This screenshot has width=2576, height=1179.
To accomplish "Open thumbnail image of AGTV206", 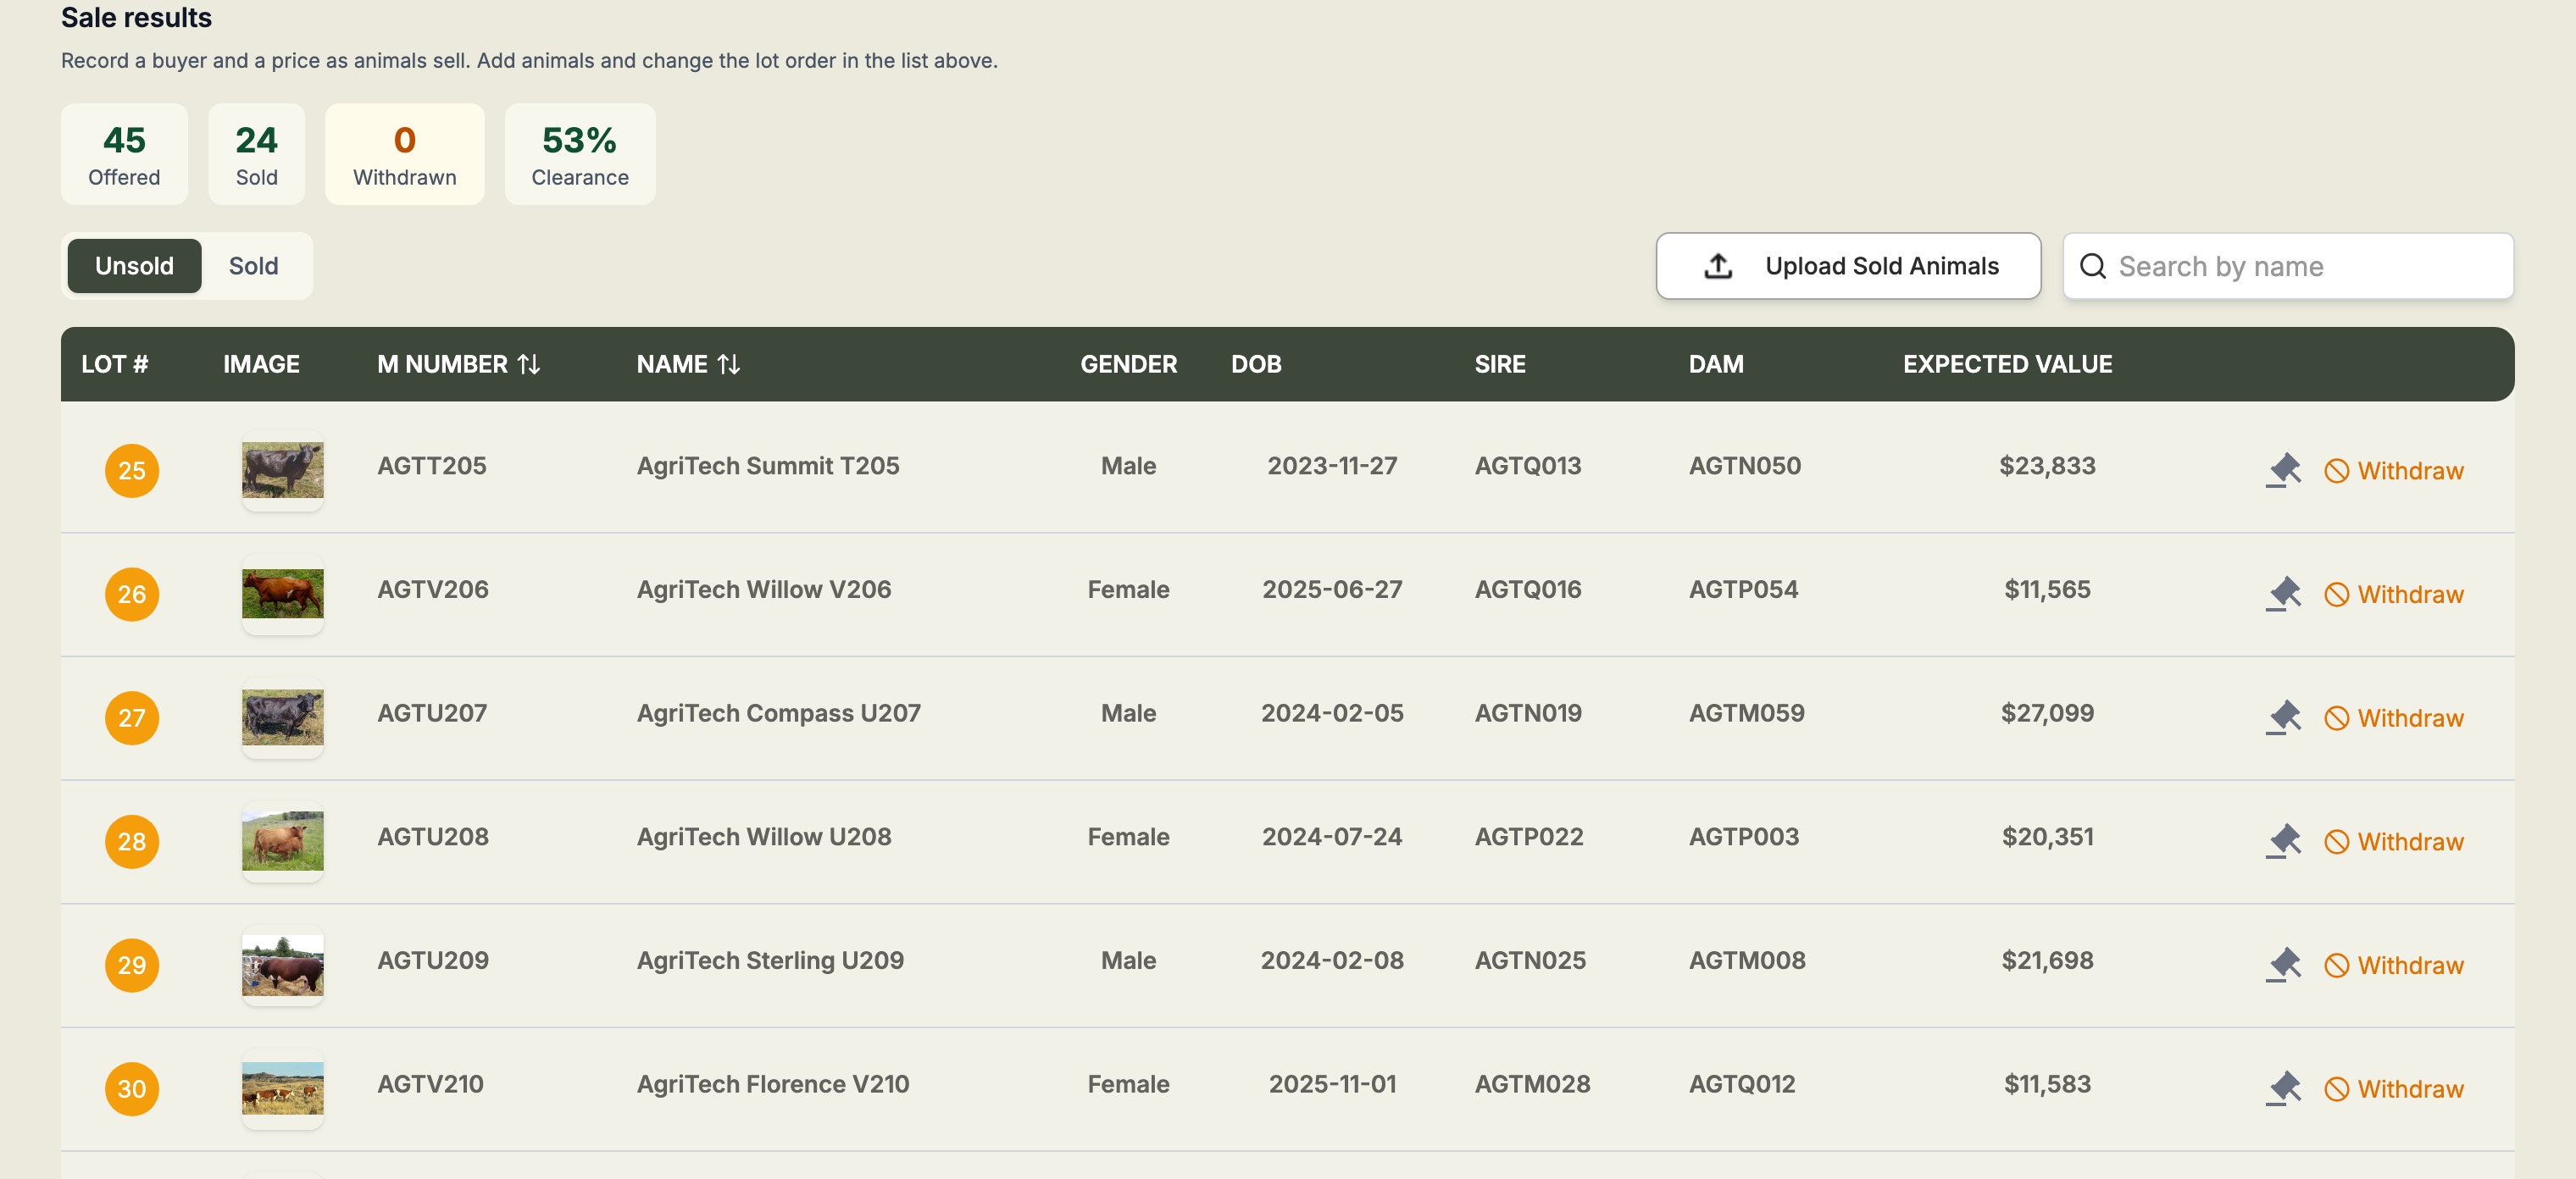I will [283, 595].
